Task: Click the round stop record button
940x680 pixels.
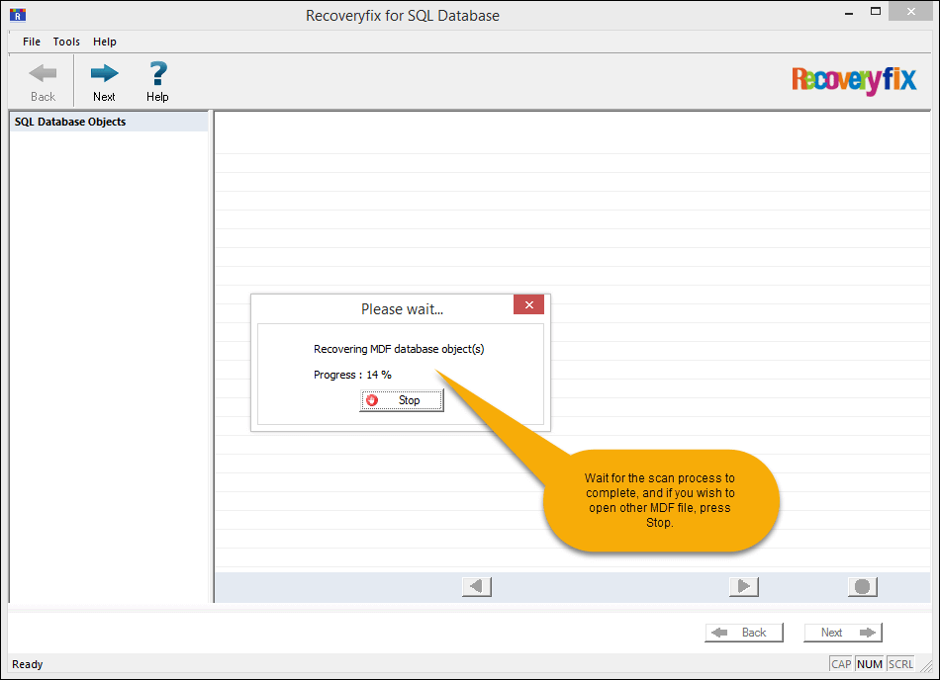Action: coord(862,587)
